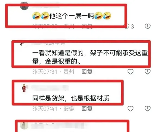
Task: Open blurred username beside the Iron Man avatar
Action: click(x=50, y=88)
